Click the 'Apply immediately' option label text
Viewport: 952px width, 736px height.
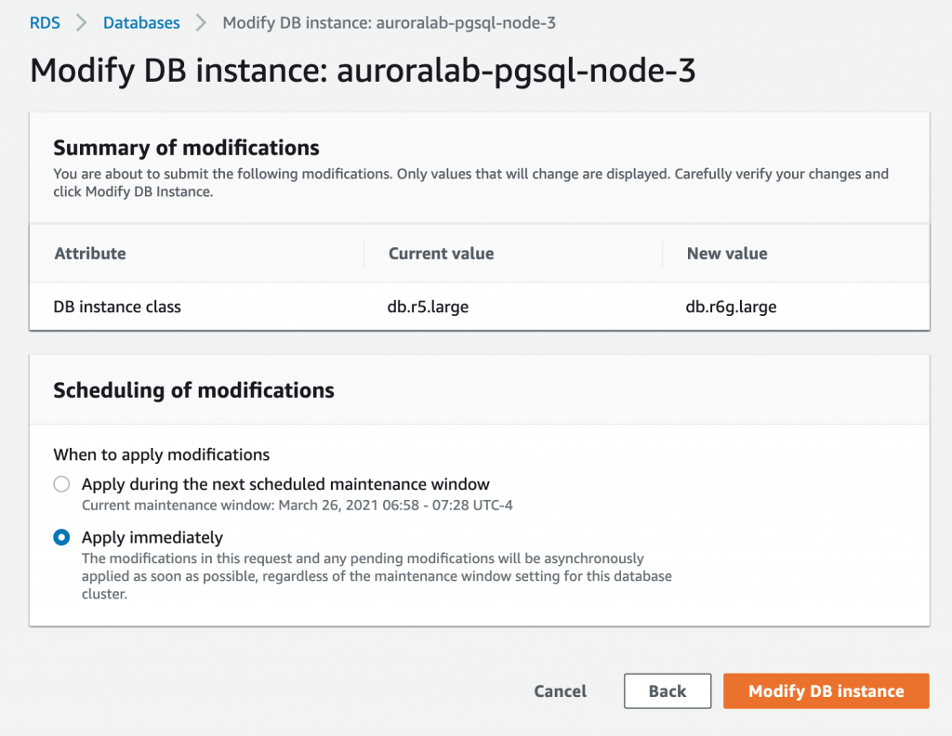click(x=152, y=537)
